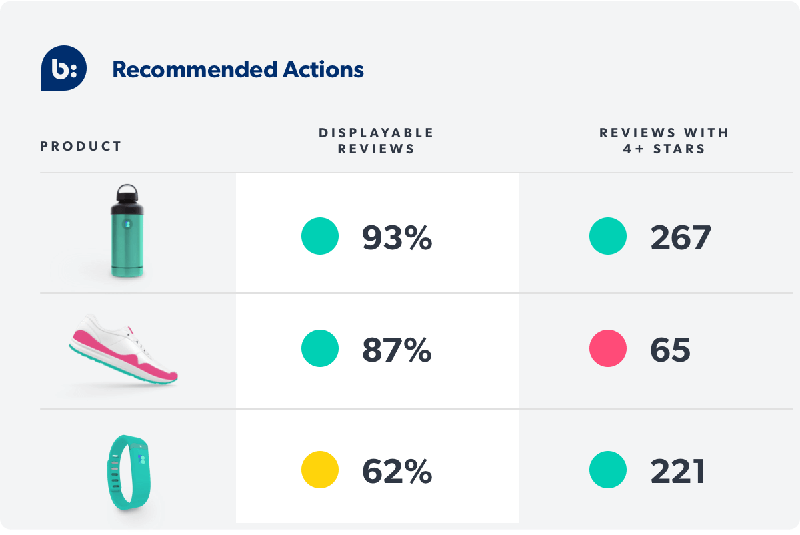Click green status dot beside 87%
This screenshot has width=800, height=535.
click(320, 348)
